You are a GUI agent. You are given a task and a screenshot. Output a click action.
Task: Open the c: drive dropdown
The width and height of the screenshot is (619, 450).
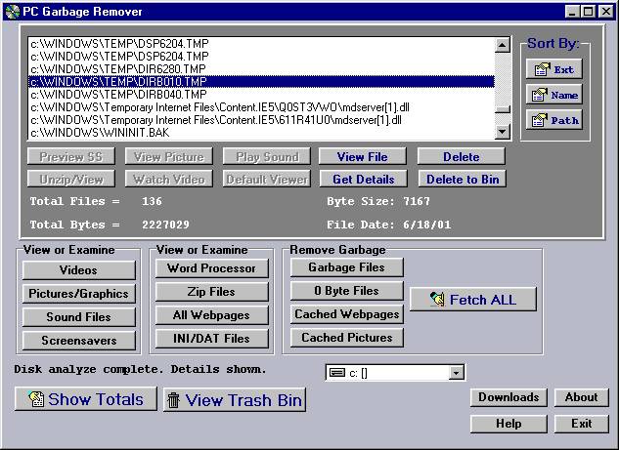[456, 372]
